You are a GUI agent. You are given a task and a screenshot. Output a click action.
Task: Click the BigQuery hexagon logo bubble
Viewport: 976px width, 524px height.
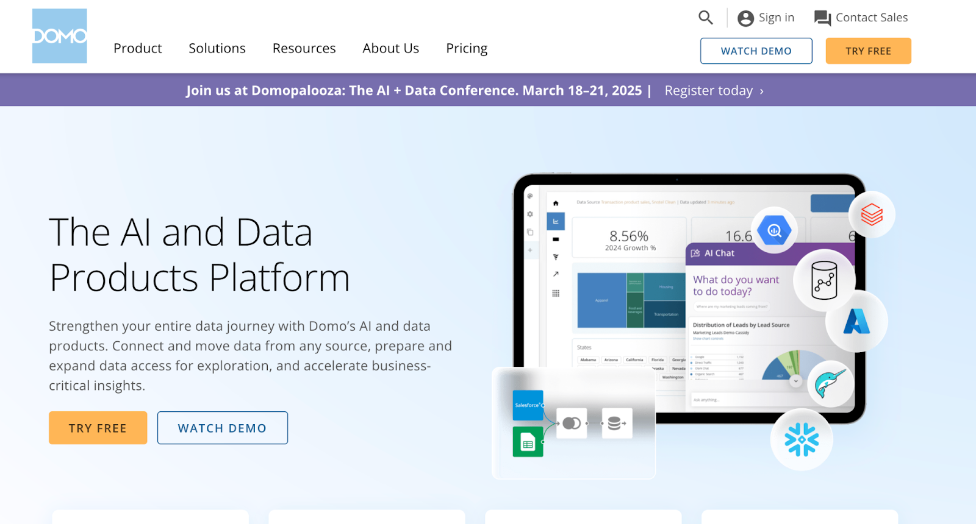tap(774, 230)
